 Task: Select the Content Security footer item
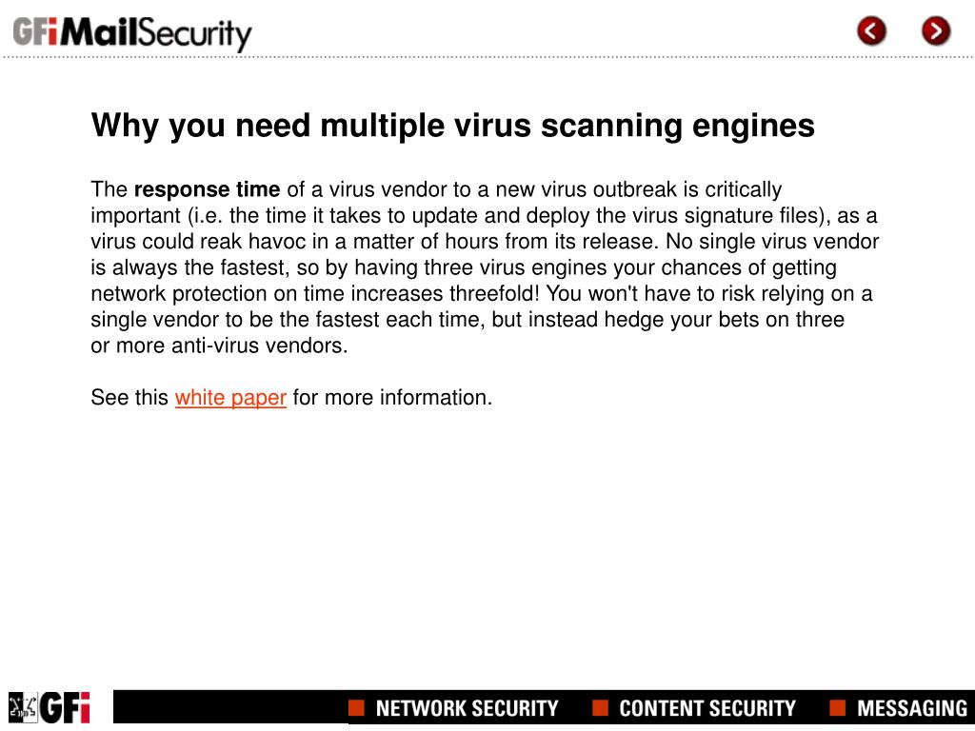[x=707, y=708]
